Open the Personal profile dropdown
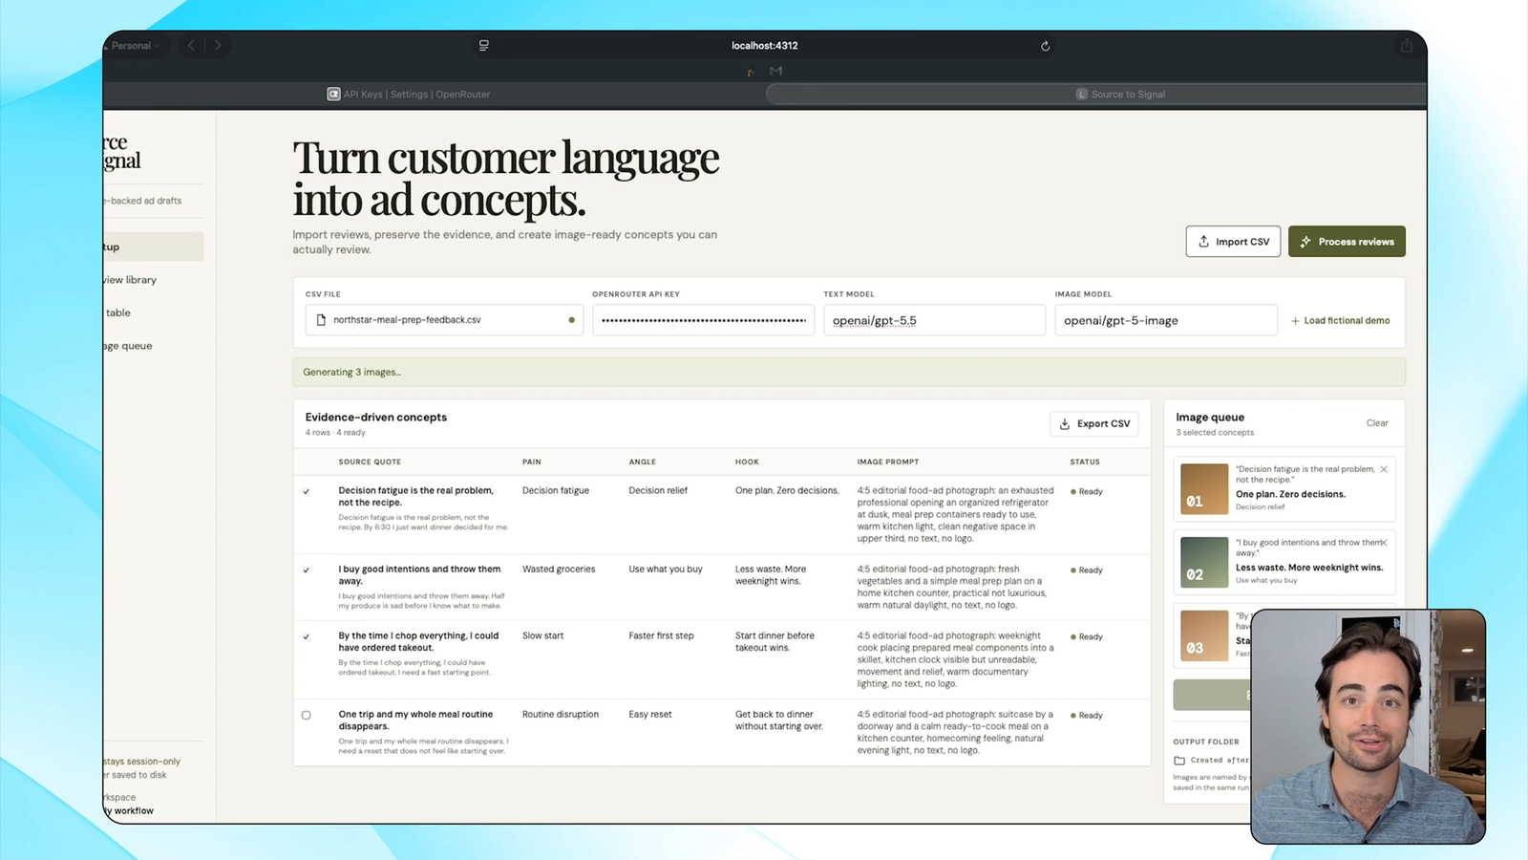Image resolution: width=1528 pixels, height=860 pixels. tap(135, 45)
